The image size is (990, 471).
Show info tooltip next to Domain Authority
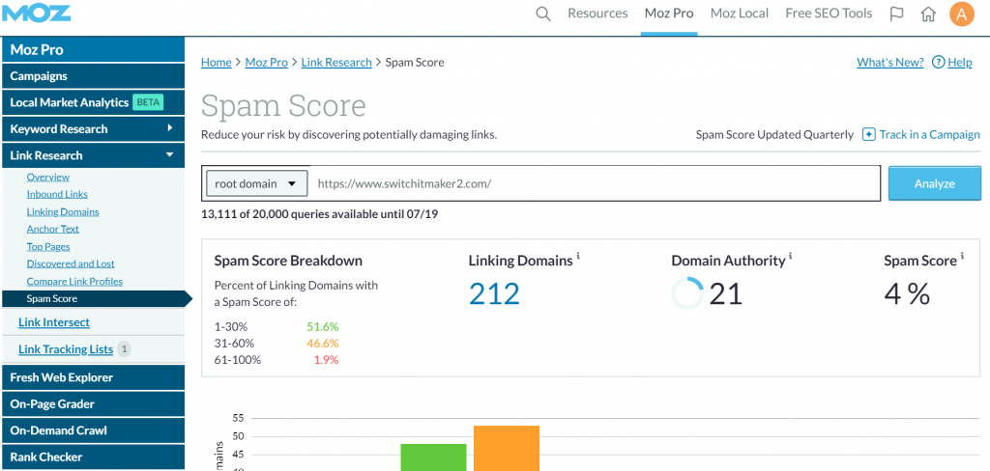tap(791, 257)
